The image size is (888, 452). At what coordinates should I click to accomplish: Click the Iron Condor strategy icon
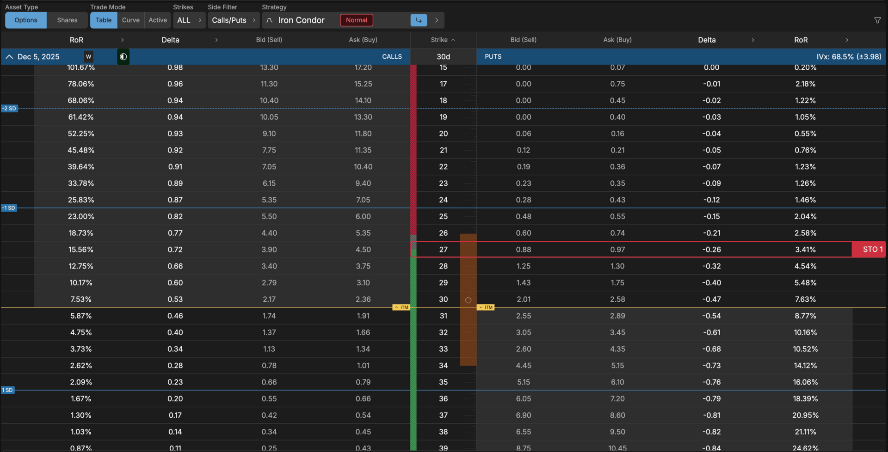[x=270, y=20]
